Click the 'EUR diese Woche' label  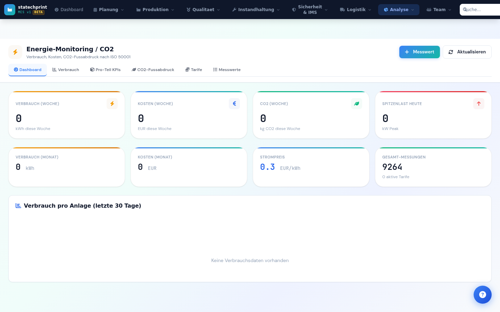pos(155,129)
